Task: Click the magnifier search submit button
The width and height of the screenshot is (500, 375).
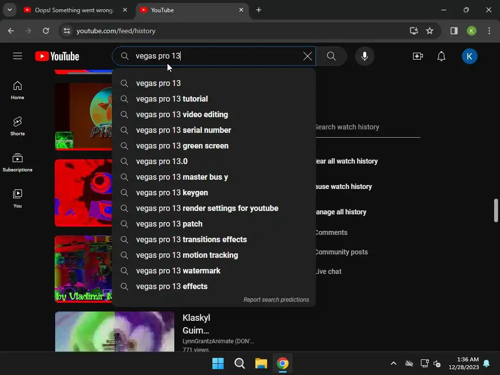Action: click(x=332, y=56)
